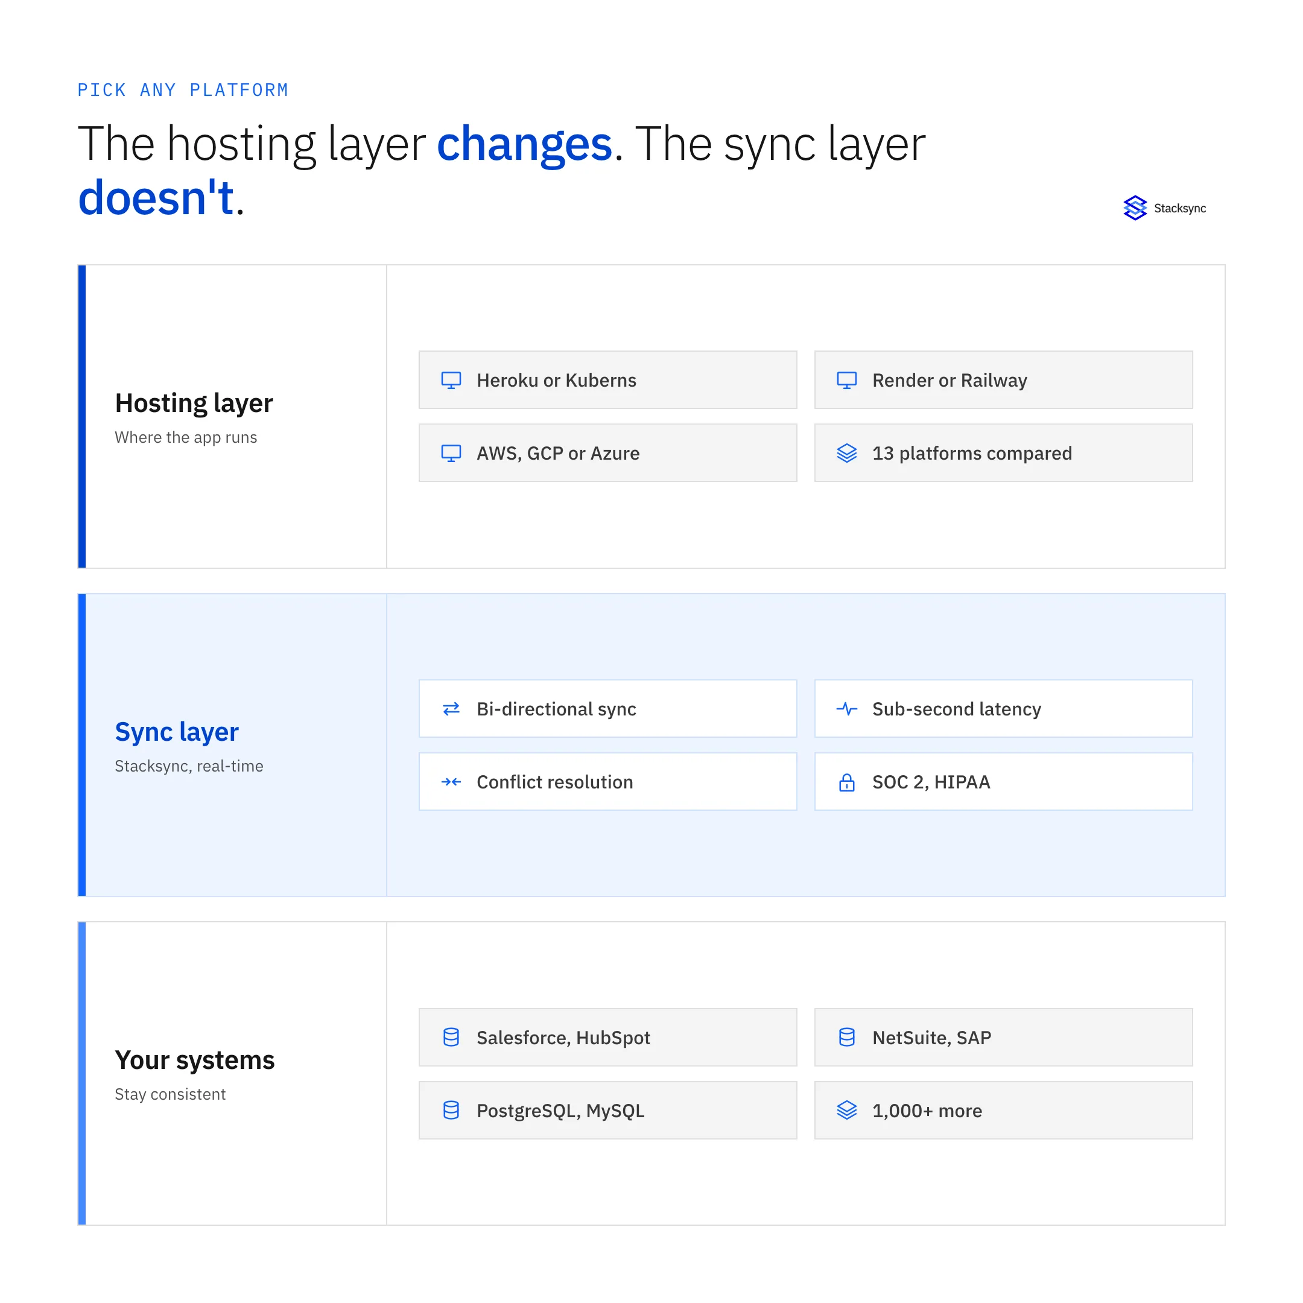Click the merge arrows icon beside Conflict resolution

451,782
